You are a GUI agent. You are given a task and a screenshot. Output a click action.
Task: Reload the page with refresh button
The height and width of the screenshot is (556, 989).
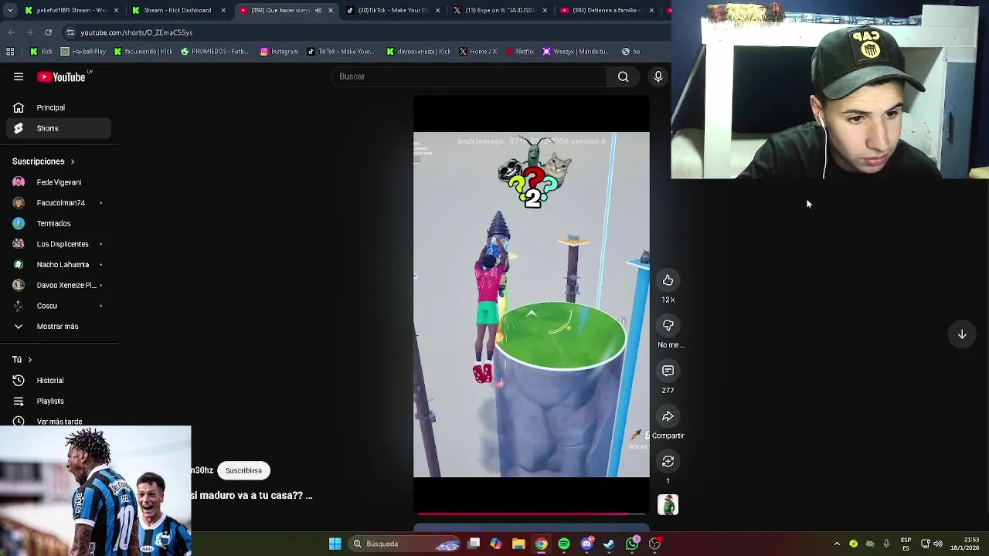tap(48, 32)
